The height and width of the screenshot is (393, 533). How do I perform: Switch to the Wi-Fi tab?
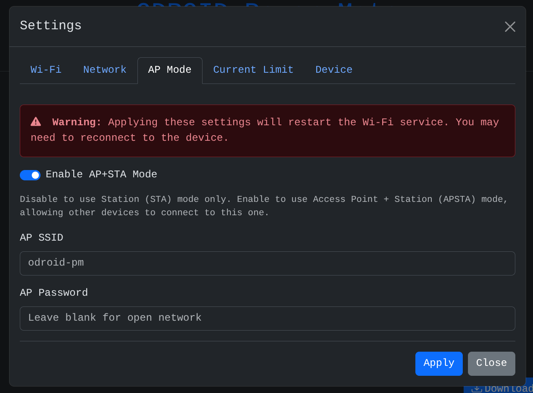(x=46, y=70)
